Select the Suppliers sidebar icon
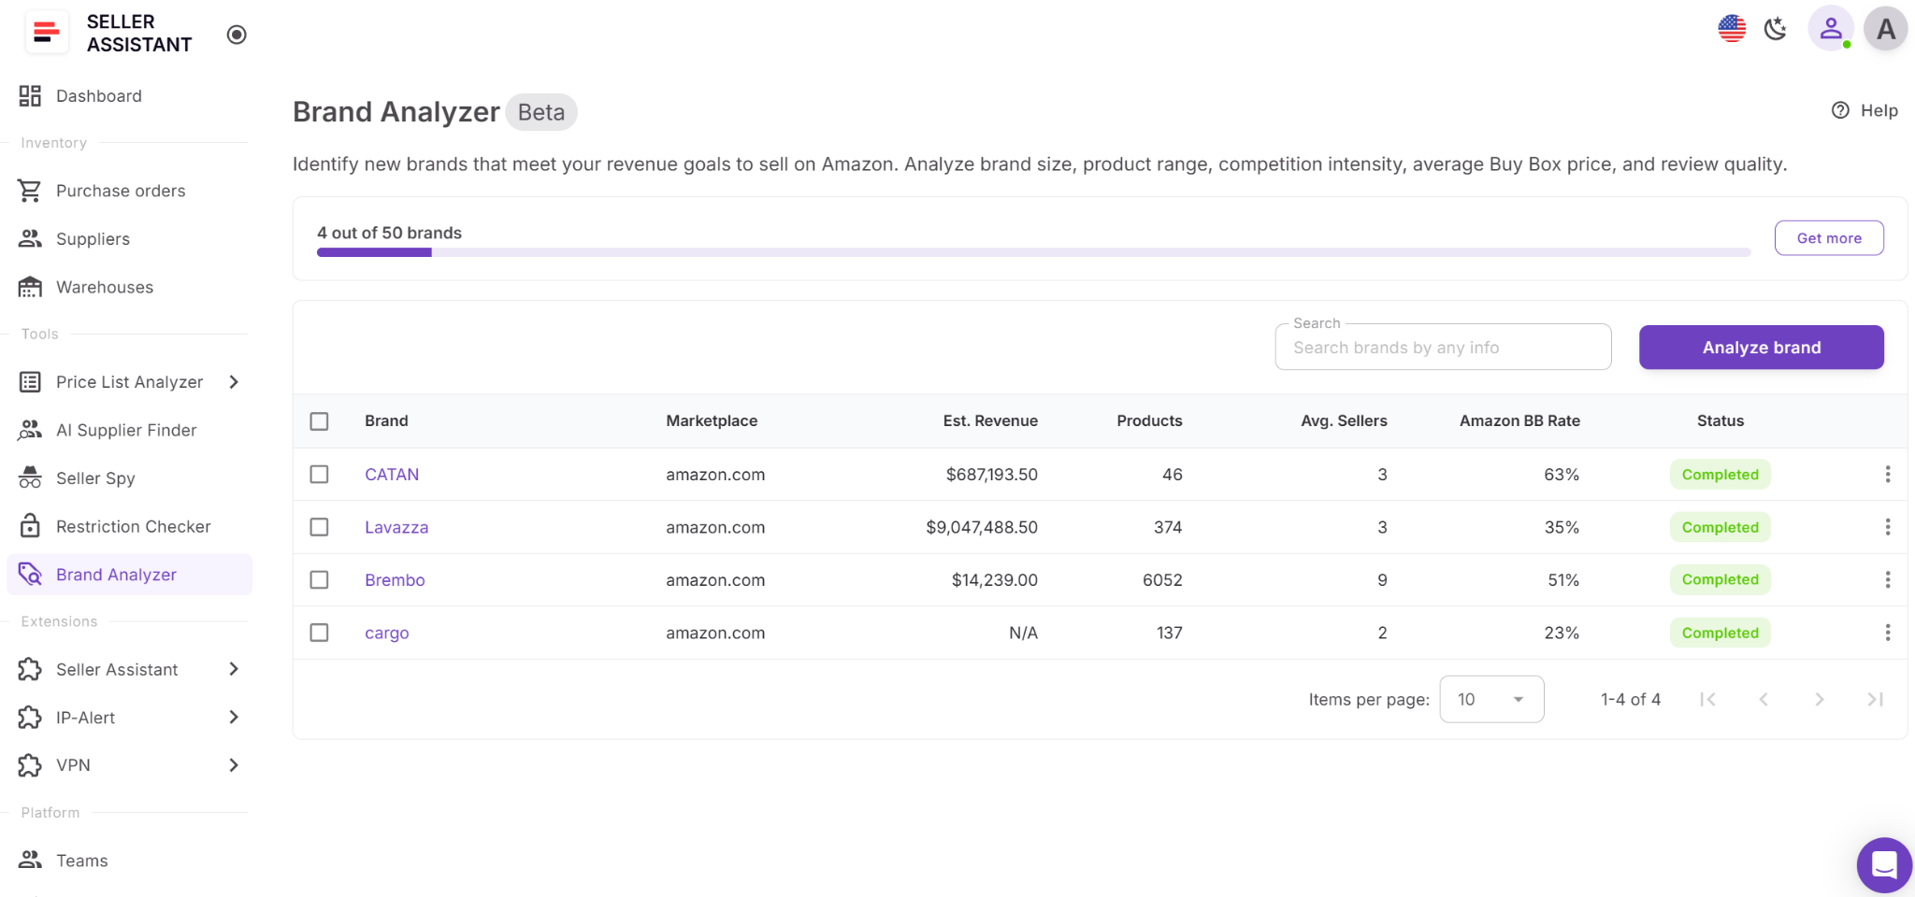The width and height of the screenshot is (1915, 897). pos(93,239)
